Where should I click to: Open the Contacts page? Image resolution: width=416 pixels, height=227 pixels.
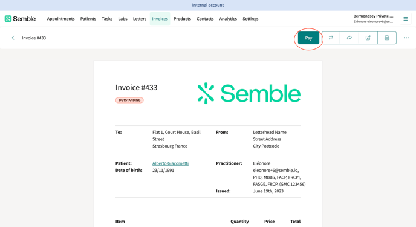[x=205, y=19]
